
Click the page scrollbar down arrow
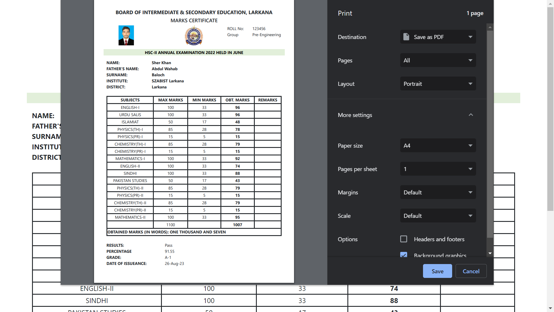(550, 308)
